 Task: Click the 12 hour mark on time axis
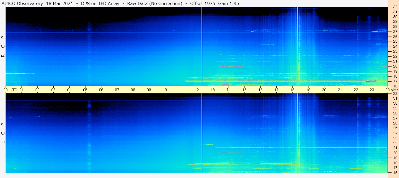[197, 90]
